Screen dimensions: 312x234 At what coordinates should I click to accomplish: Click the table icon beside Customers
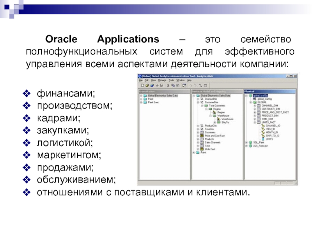tap(202, 132)
